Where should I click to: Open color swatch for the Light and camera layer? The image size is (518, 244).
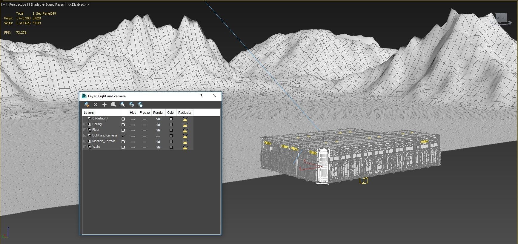171,136
